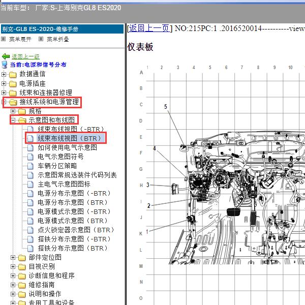Expand the 线束和连接器修理 tree node
305x305 pixels.
(x=4, y=93)
